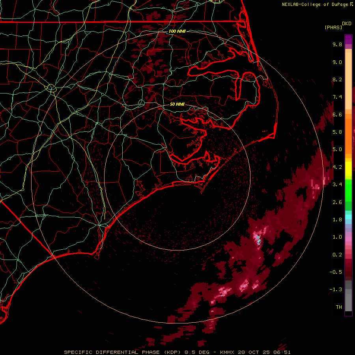This screenshot has width=355, height=355.
Task: Pick the yellow color bar segment
Action: coord(348,169)
